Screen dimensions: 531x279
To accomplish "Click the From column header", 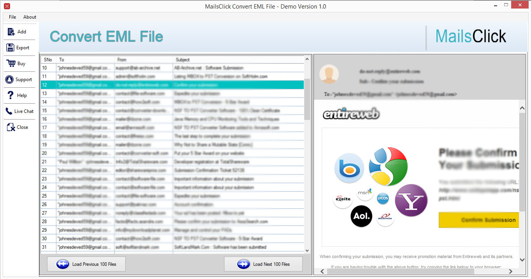I will click(x=144, y=60).
